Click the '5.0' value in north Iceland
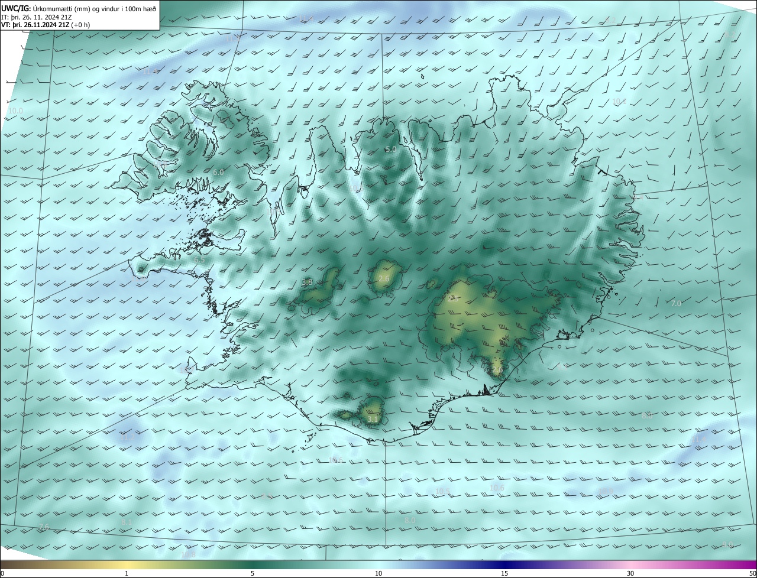This screenshot has width=757, height=578. [391, 150]
